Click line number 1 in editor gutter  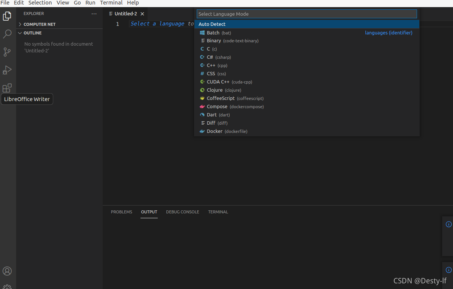pos(118,24)
